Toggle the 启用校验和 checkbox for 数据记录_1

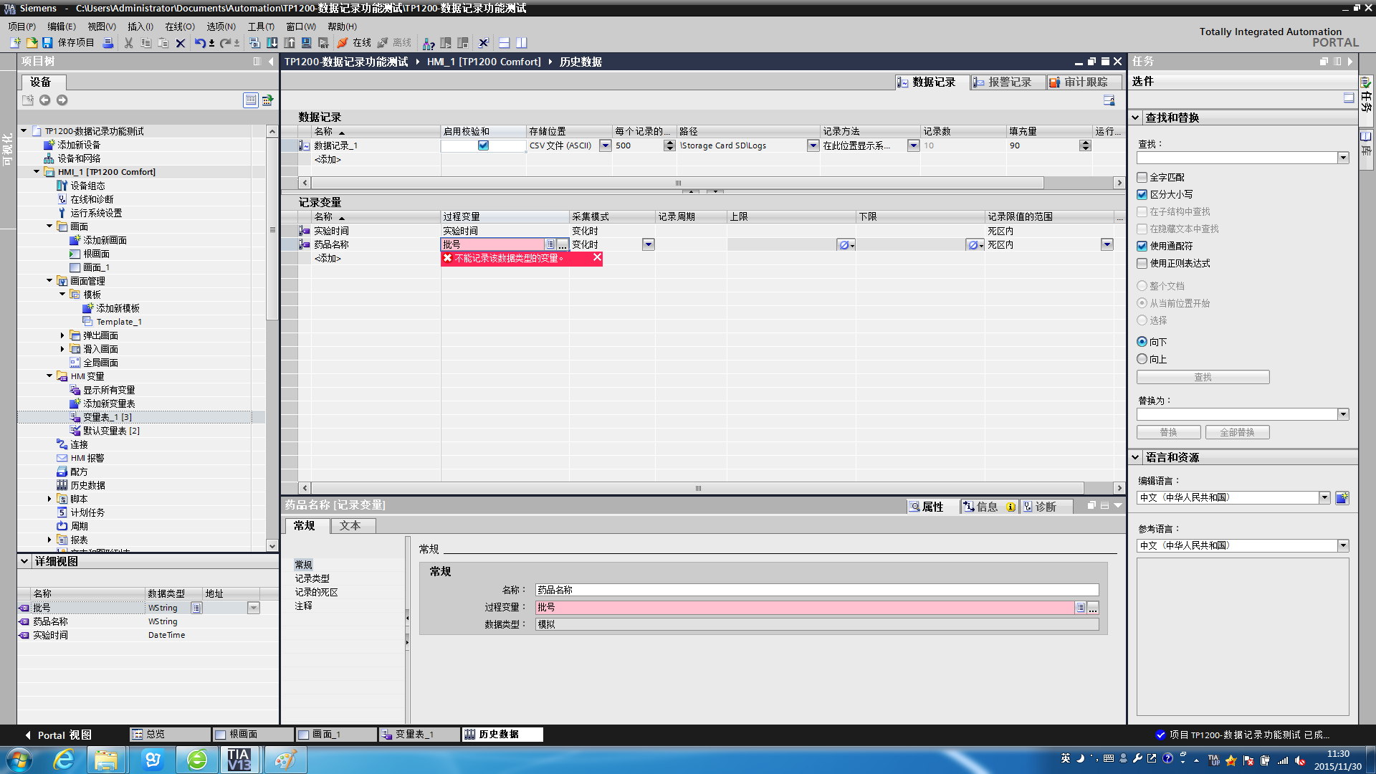coord(483,145)
